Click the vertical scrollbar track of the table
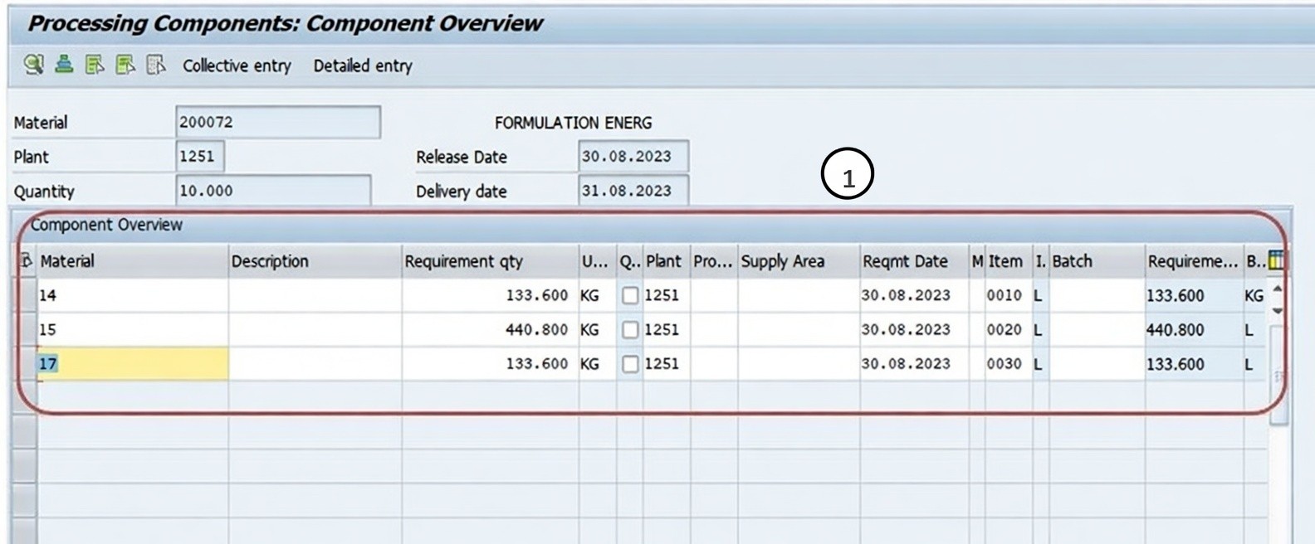The height and width of the screenshot is (544, 1315). [x=1278, y=373]
